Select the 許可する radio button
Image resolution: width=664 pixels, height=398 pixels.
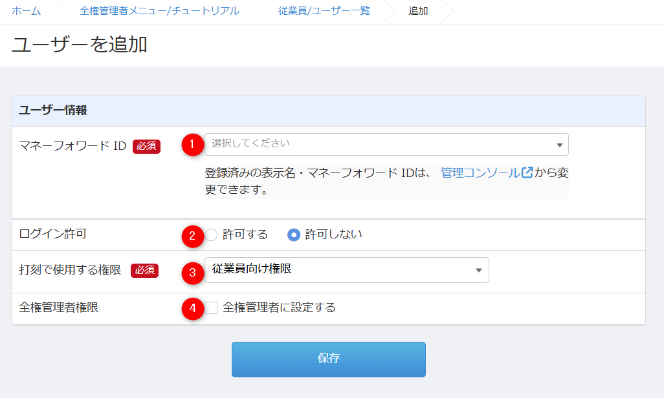(212, 235)
